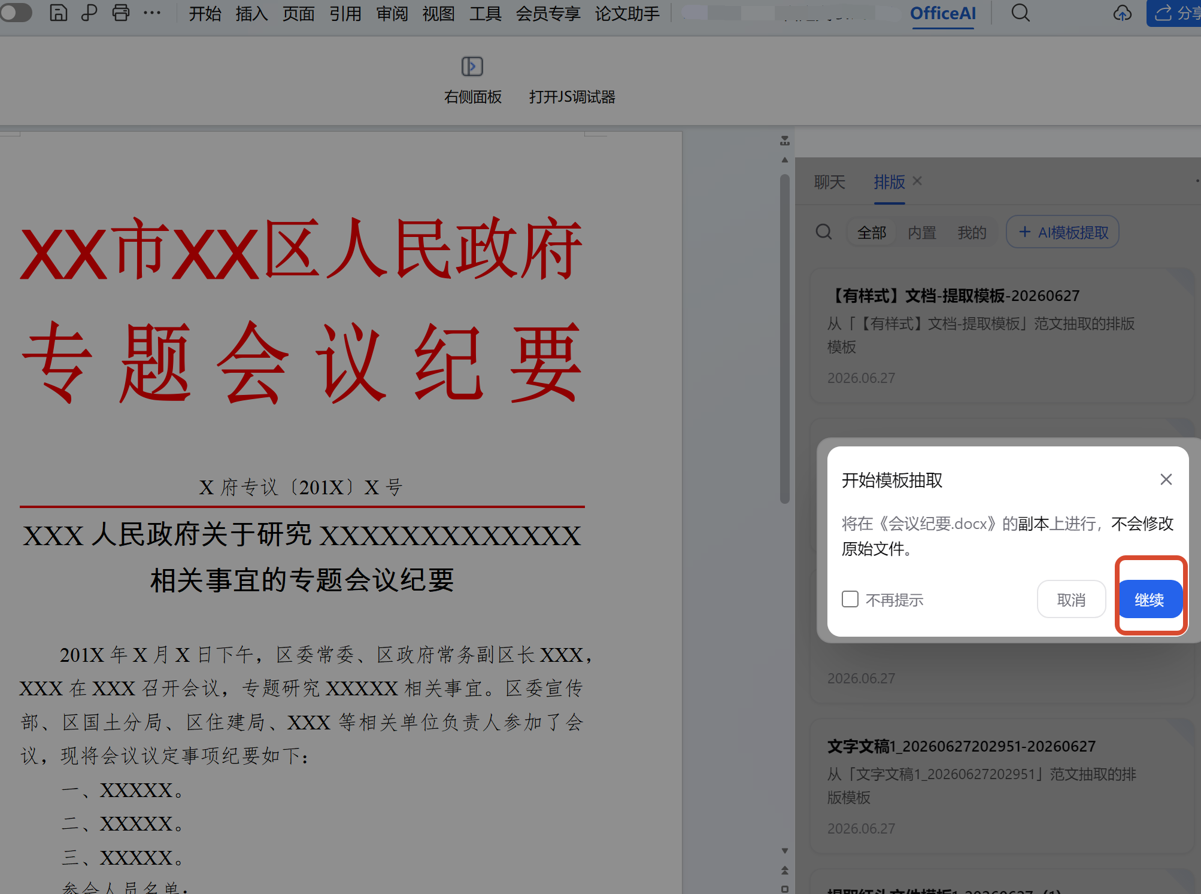Click the previous page double-arrow icon
The height and width of the screenshot is (894, 1201).
784,870
